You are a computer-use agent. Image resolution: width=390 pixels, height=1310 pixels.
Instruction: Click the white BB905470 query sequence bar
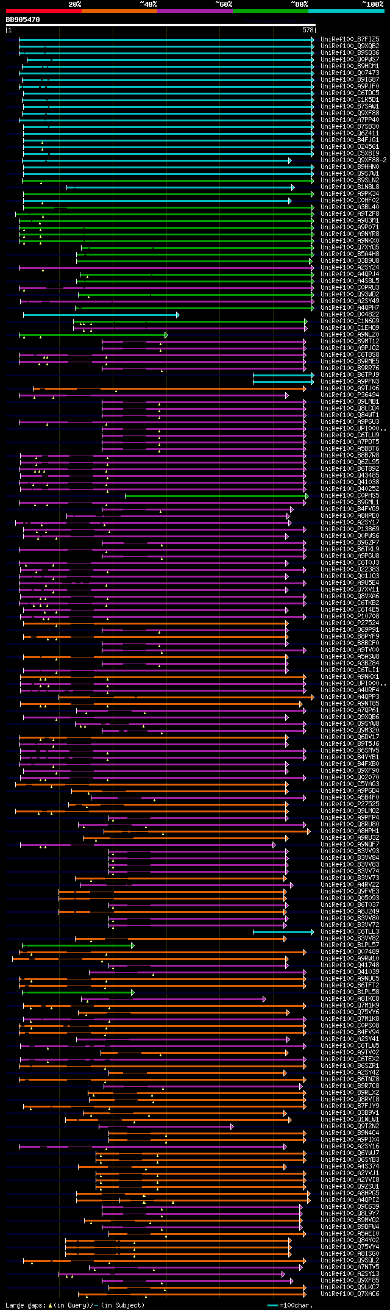click(x=160, y=26)
